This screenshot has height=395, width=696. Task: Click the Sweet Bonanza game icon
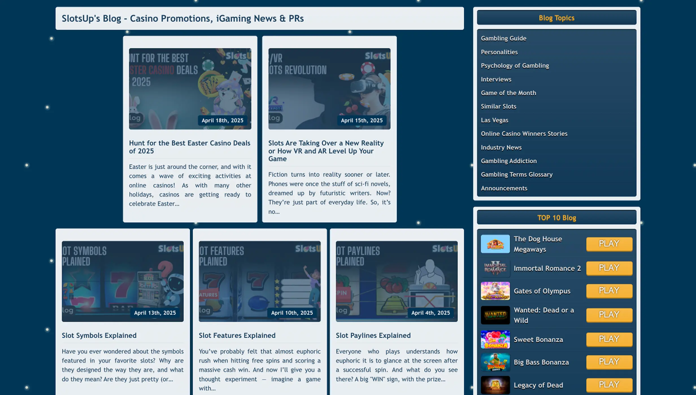point(495,339)
